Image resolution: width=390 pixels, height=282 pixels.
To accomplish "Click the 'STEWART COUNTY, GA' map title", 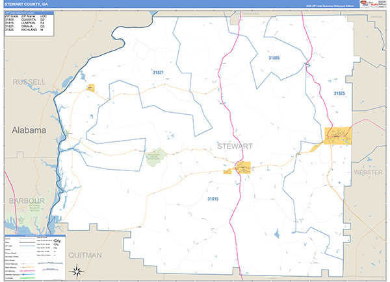I will pos(26,5).
